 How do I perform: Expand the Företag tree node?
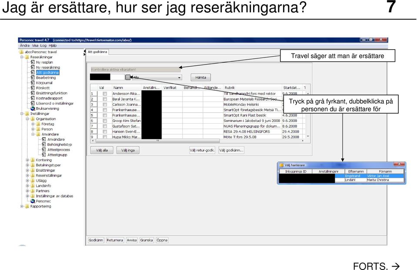point(33,124)
